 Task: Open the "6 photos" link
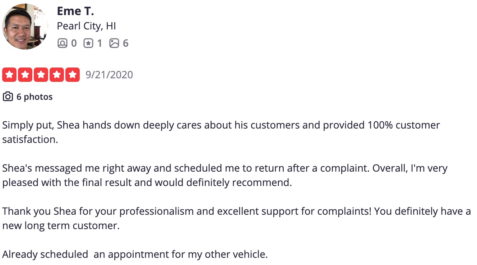pyautogui.click(x=34, y=97)
